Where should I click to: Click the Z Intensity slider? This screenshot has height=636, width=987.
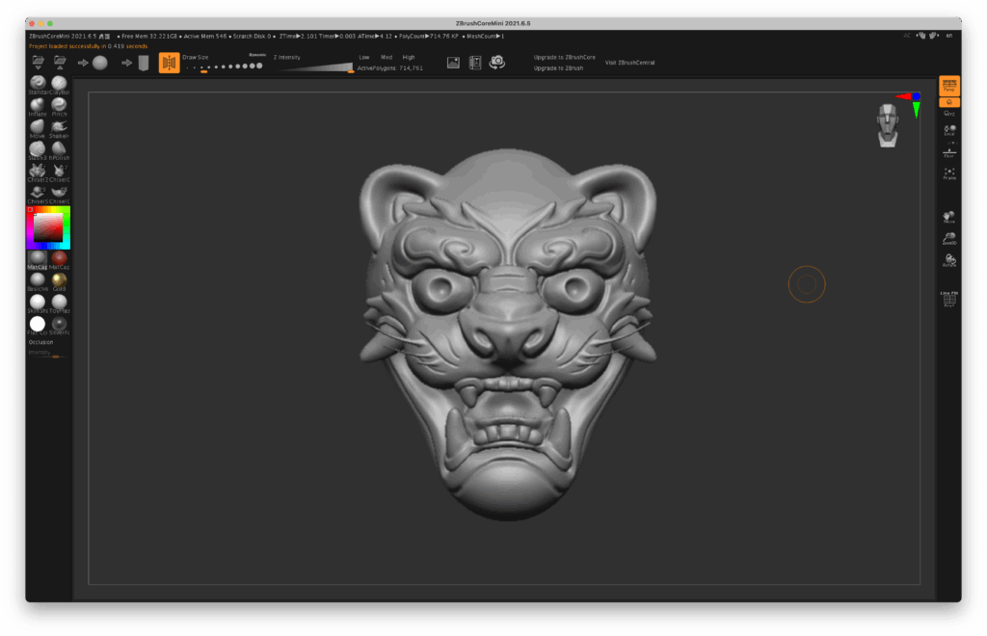[x=315, y=67]
